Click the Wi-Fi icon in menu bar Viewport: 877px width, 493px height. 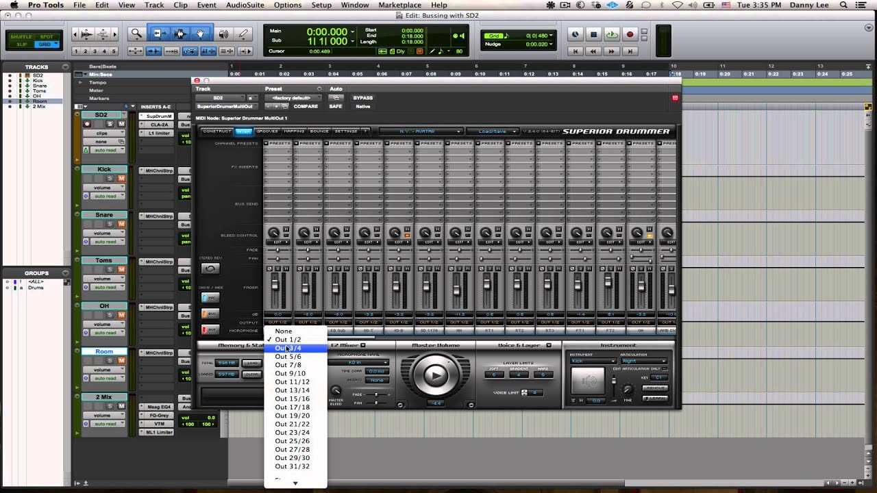677,5
